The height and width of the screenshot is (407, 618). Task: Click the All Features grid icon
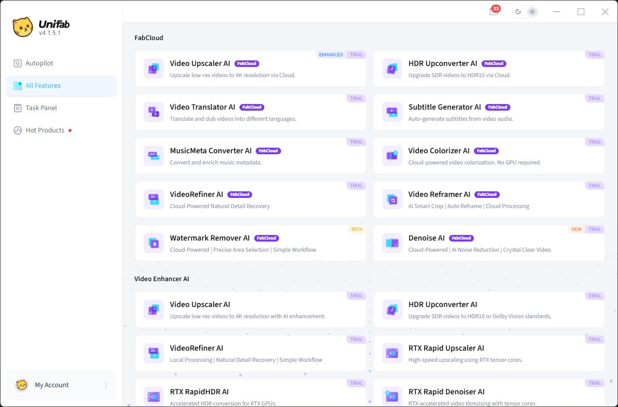[18, 86]
